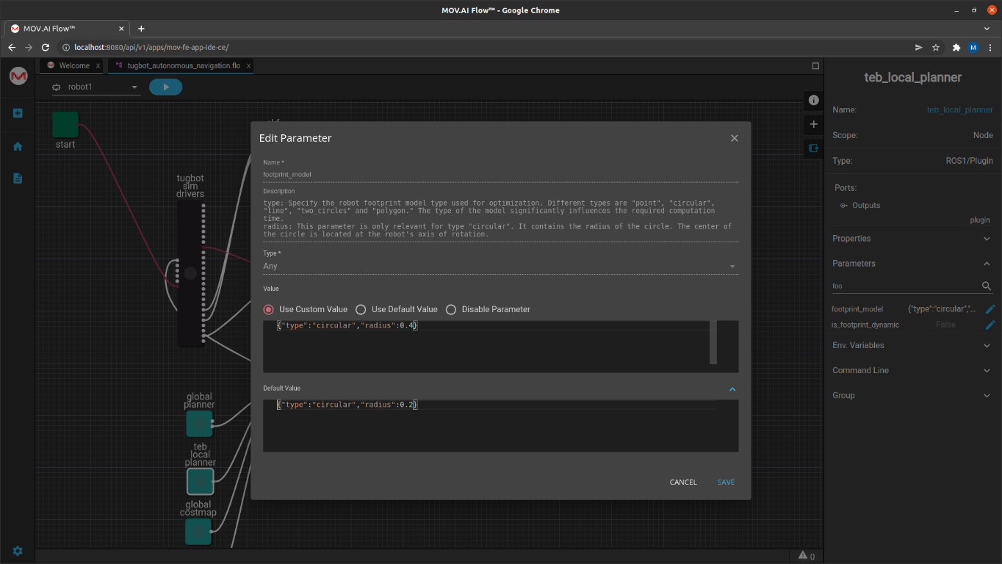The image size is (1002, 564).
Task: Click the MOV.AI logo in sidebar
Action: click(18, 76)
